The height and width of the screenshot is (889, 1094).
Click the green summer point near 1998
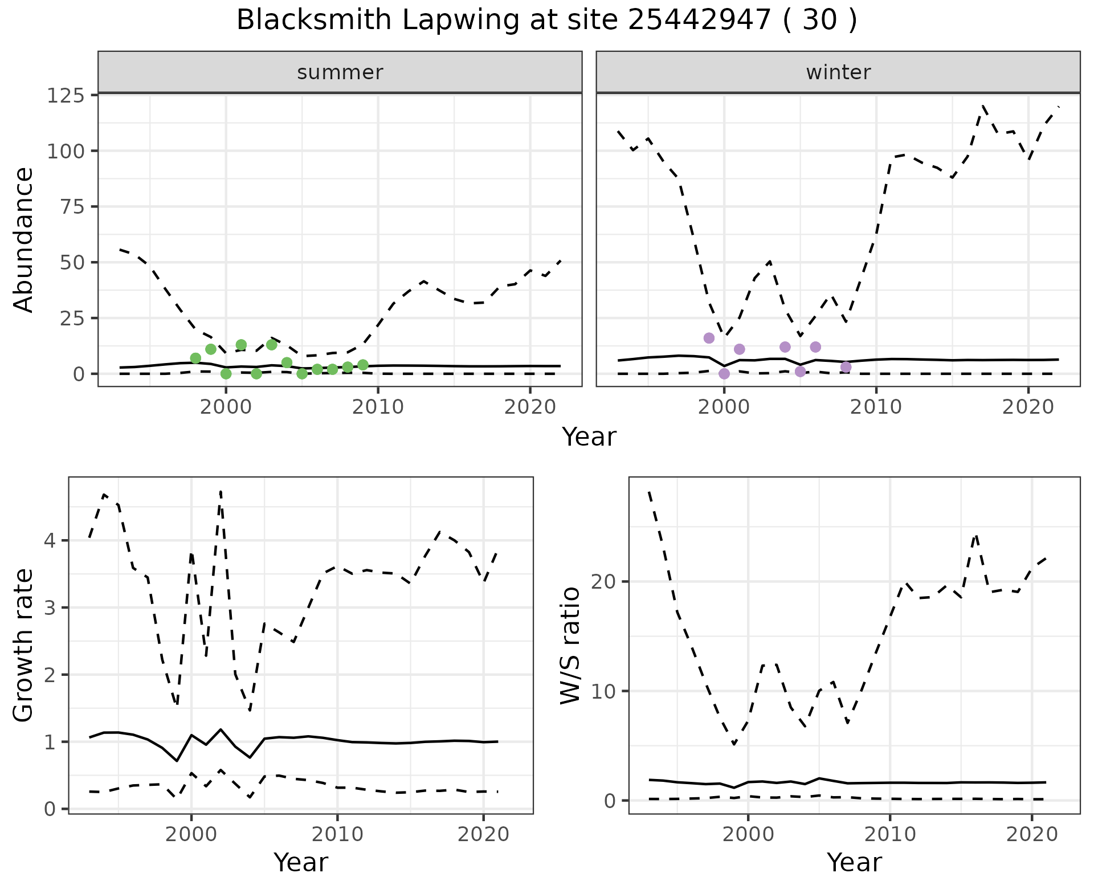tap(195, 358)
